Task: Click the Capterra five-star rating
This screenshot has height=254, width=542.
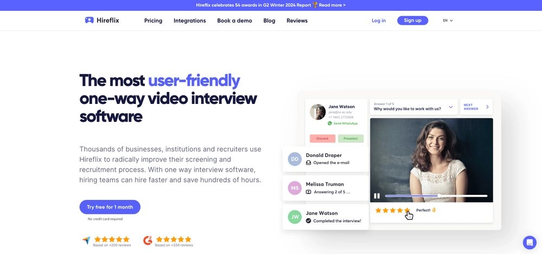Action: 112,239
